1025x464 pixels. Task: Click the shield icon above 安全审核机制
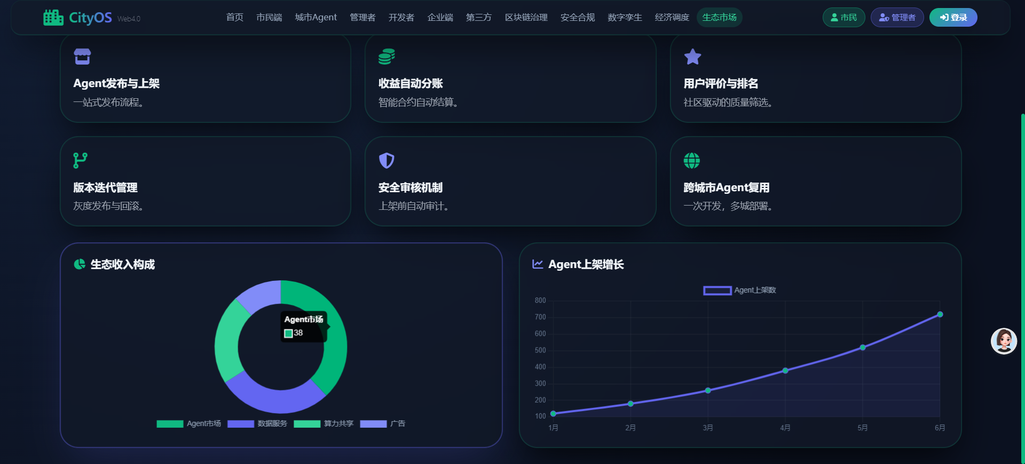(387, 160)
